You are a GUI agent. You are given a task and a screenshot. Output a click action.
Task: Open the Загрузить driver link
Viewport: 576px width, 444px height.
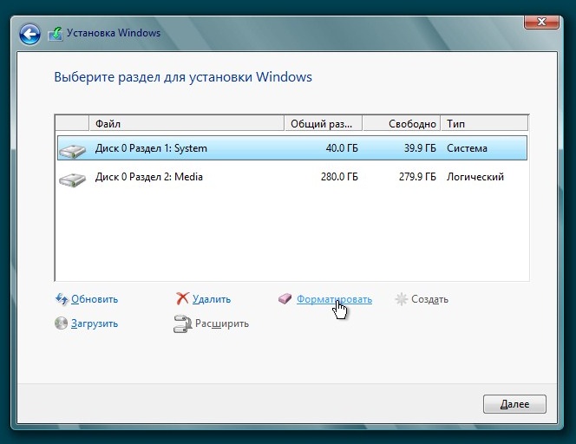pos(95,323)
